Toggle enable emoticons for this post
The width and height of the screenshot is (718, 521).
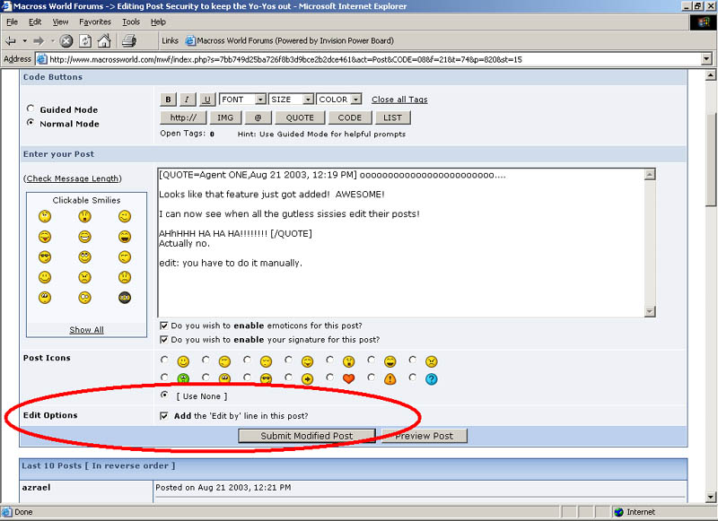click(x=164, y=326)
